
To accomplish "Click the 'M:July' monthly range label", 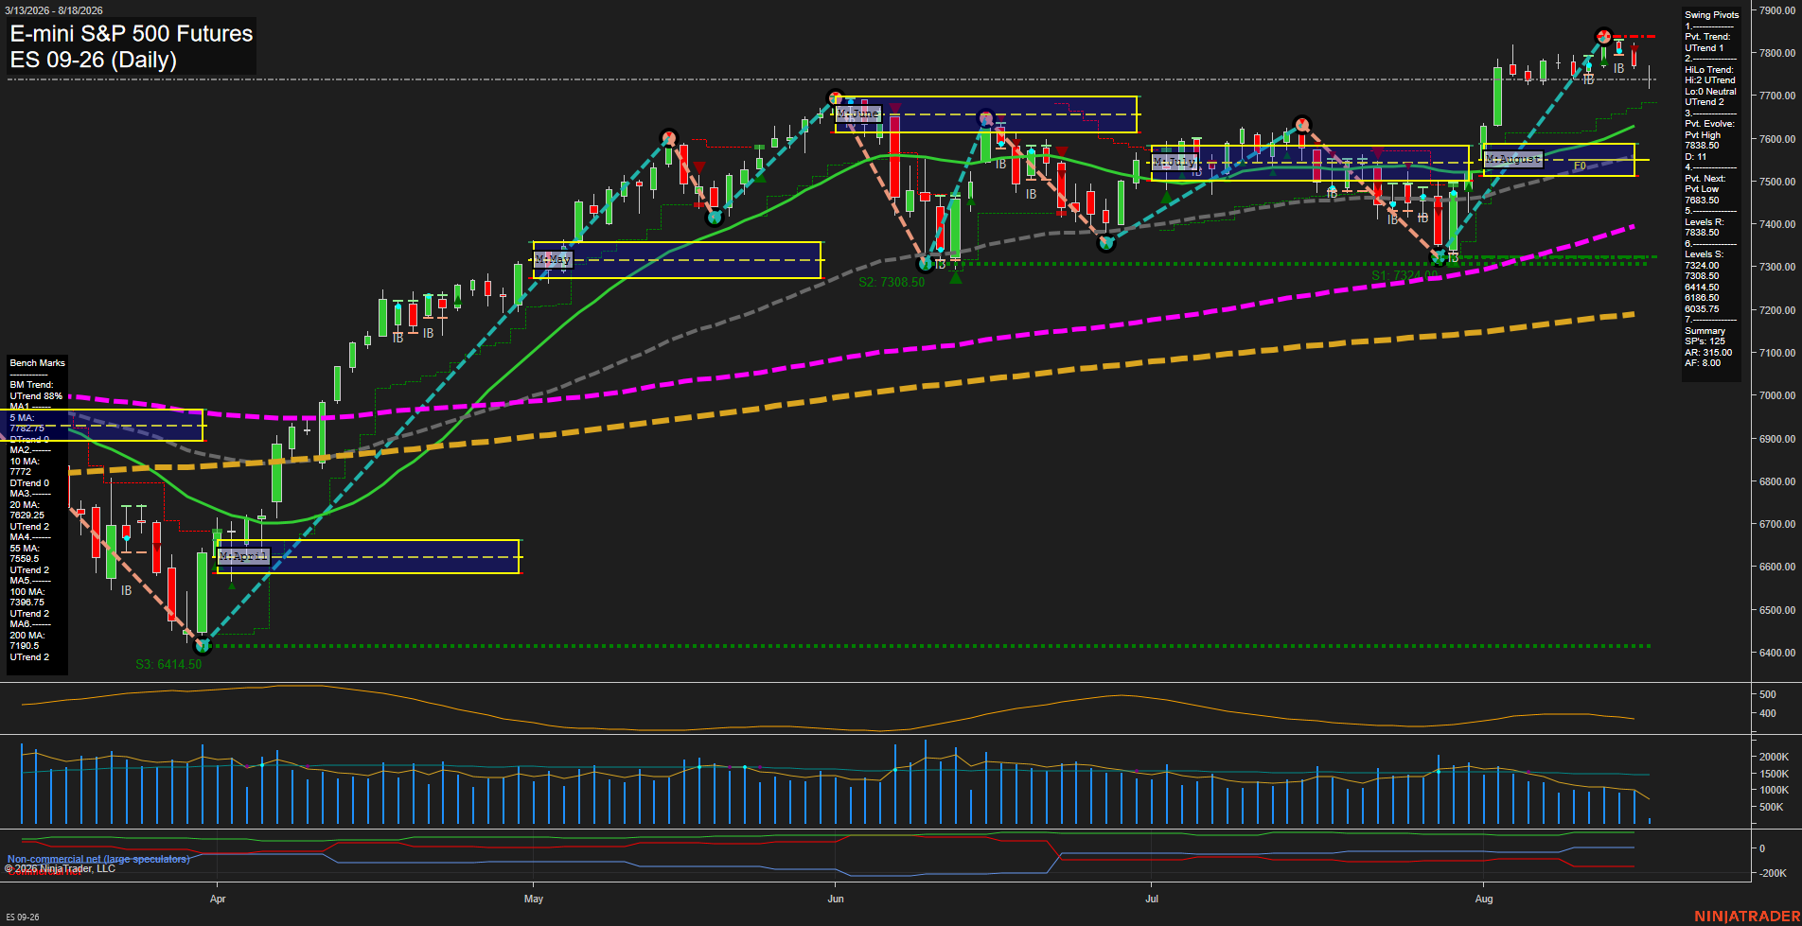I will (1175, 163).
